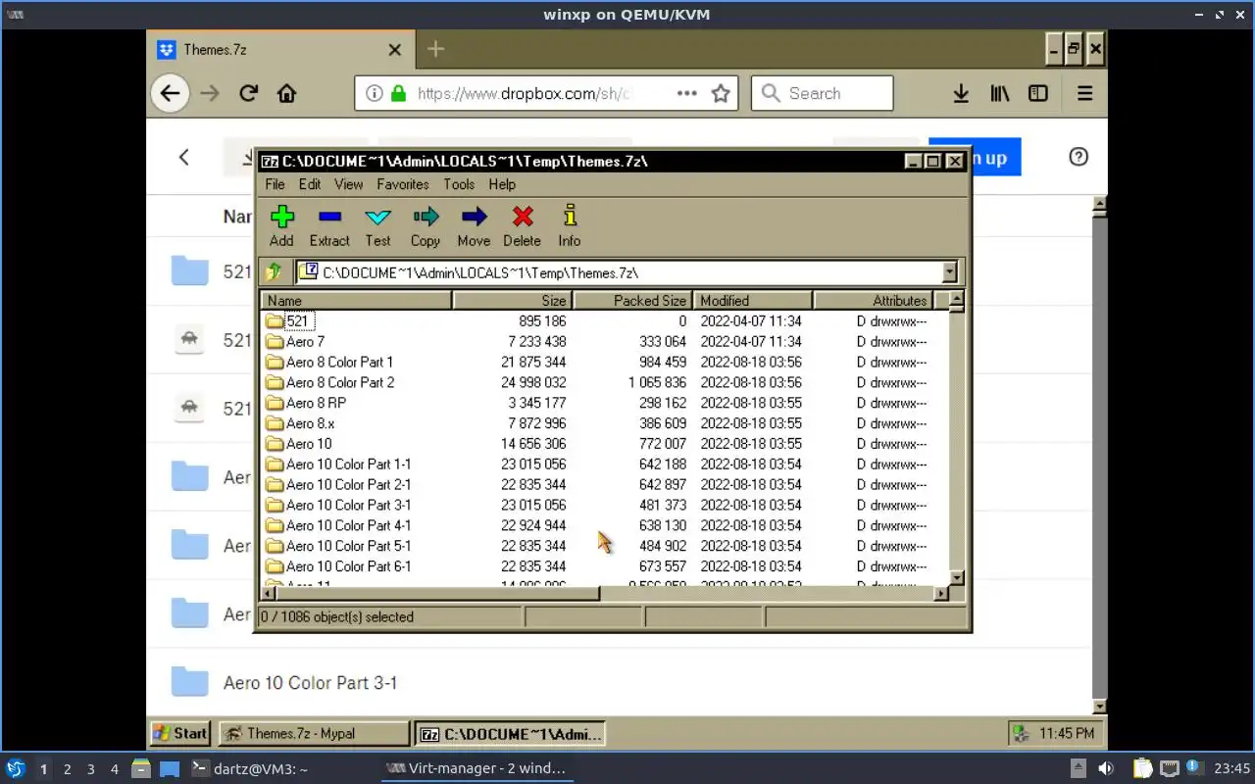
Task: Select the Aero 7 folder
Action: pos(305,341)
